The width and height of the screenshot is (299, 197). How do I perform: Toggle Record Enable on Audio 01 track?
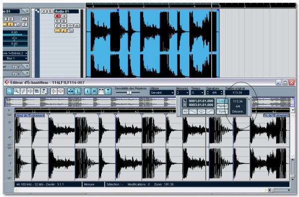57,16
